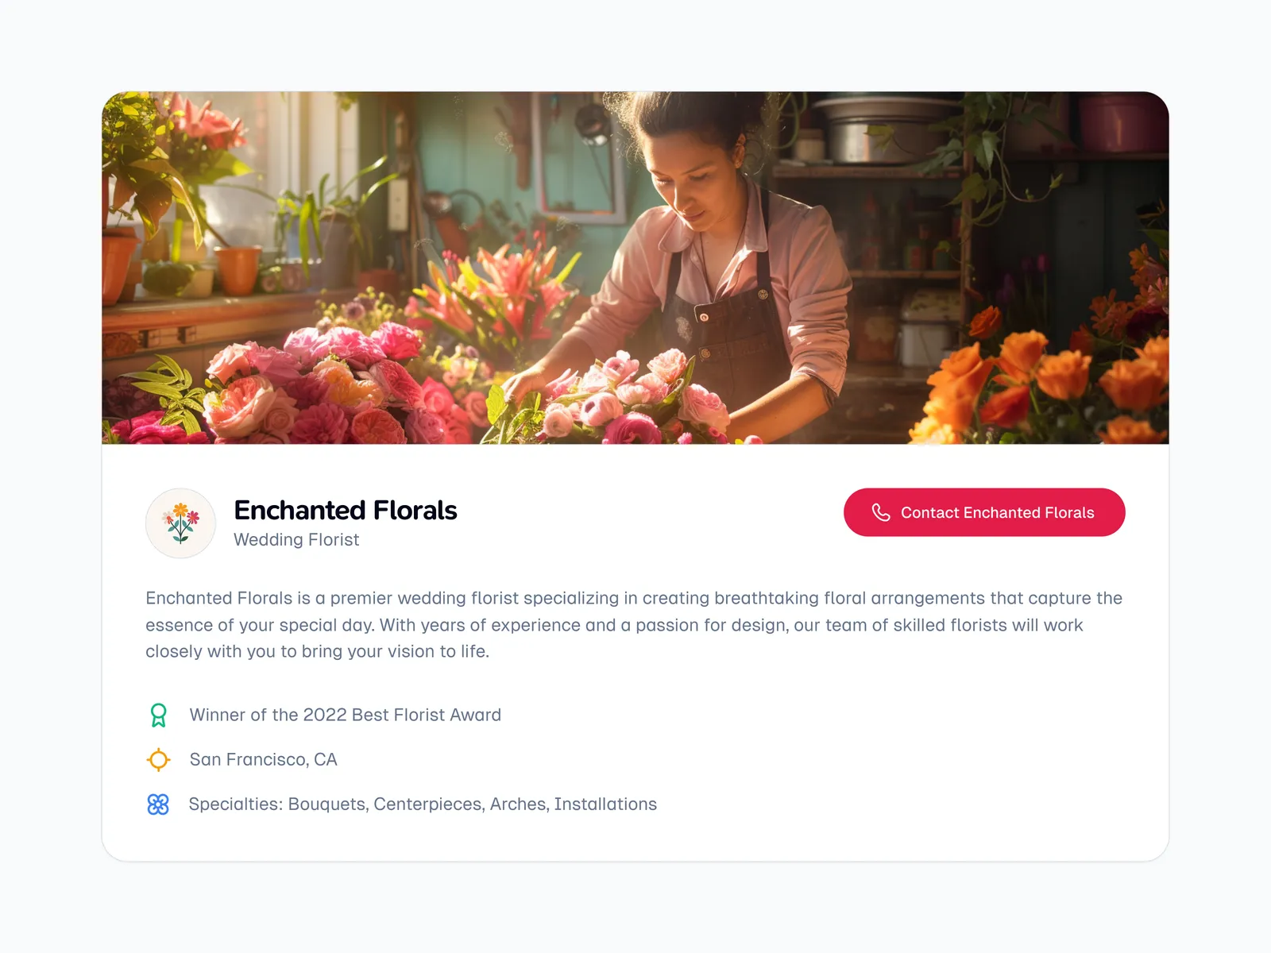Click the Enchanted Florals bouquet logo
Viewport: 1271px width, 953px height.
click(180, 523)
